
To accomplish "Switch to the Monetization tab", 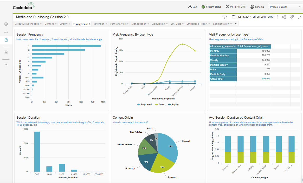I will point(139,24).
